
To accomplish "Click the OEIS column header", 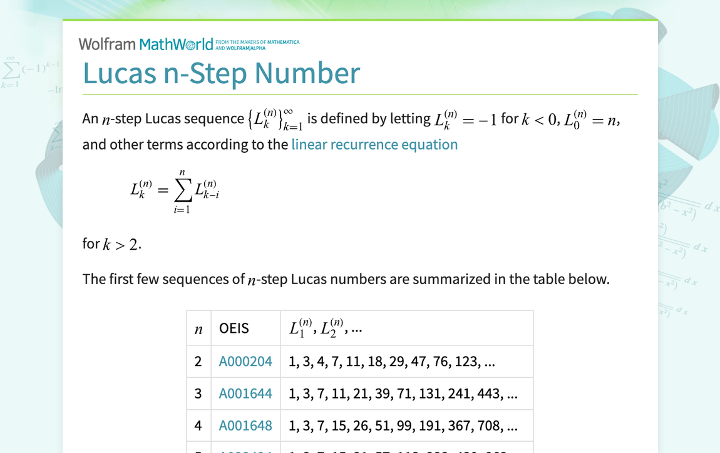I will click(234, 328).
